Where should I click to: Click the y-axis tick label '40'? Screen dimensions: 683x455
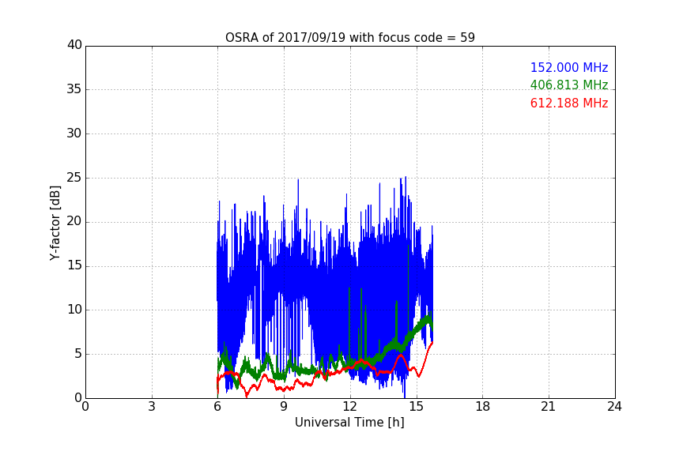tap(74, 45)
